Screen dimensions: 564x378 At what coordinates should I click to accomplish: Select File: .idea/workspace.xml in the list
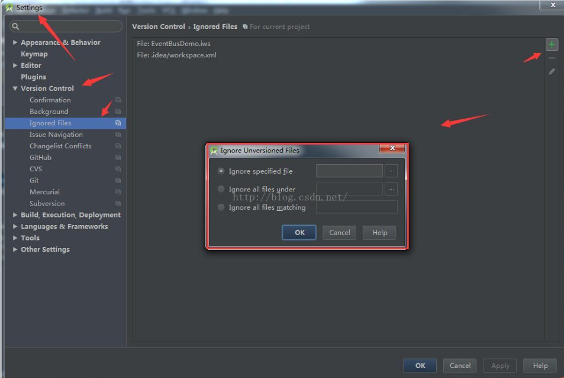point(176,55)
